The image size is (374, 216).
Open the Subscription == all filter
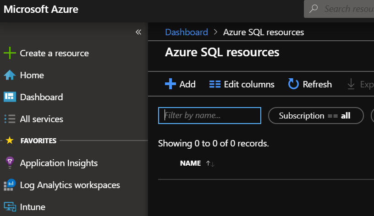click(x=315, y=116)
